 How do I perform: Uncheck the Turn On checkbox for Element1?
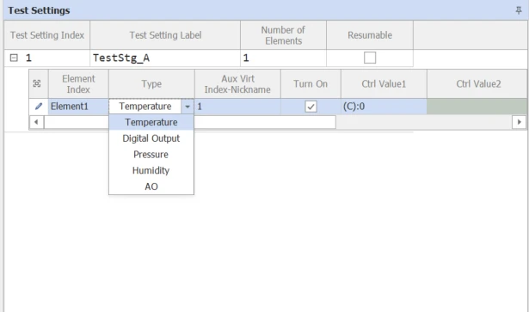click(x=311, y=107)
